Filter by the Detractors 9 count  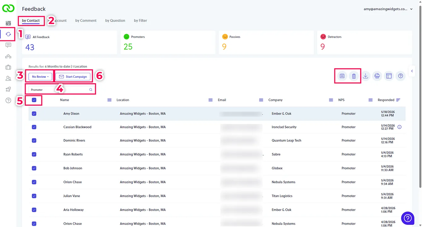pos(322,47)
